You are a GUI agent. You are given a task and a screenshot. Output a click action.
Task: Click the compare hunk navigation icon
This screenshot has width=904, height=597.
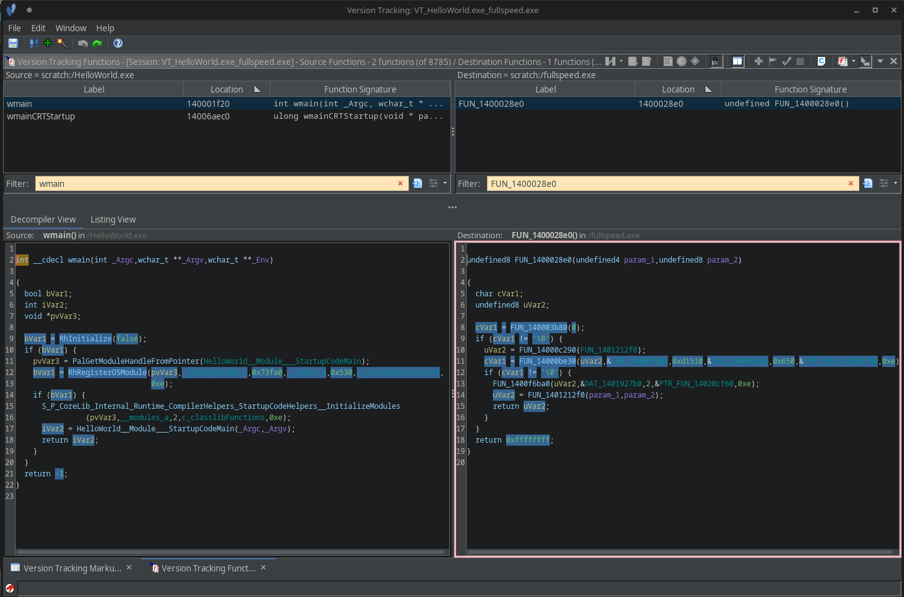click(x=610, y=61)
